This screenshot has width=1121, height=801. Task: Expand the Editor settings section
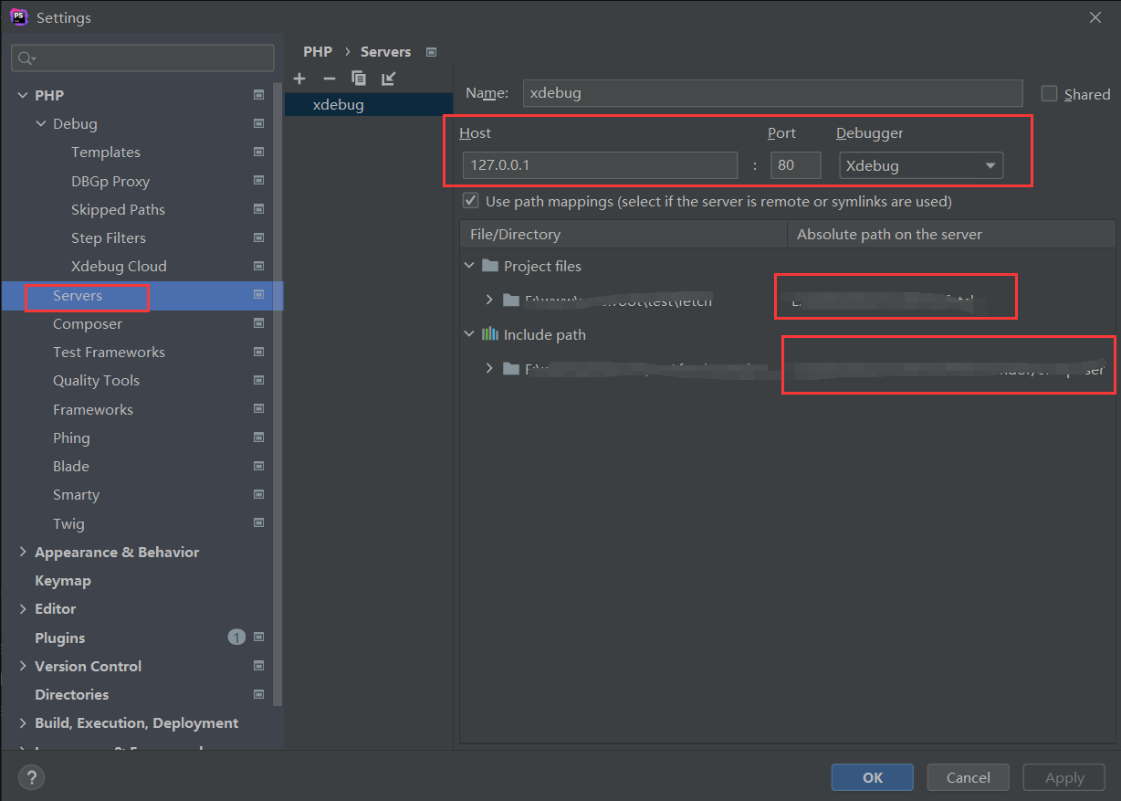[23, 608]
